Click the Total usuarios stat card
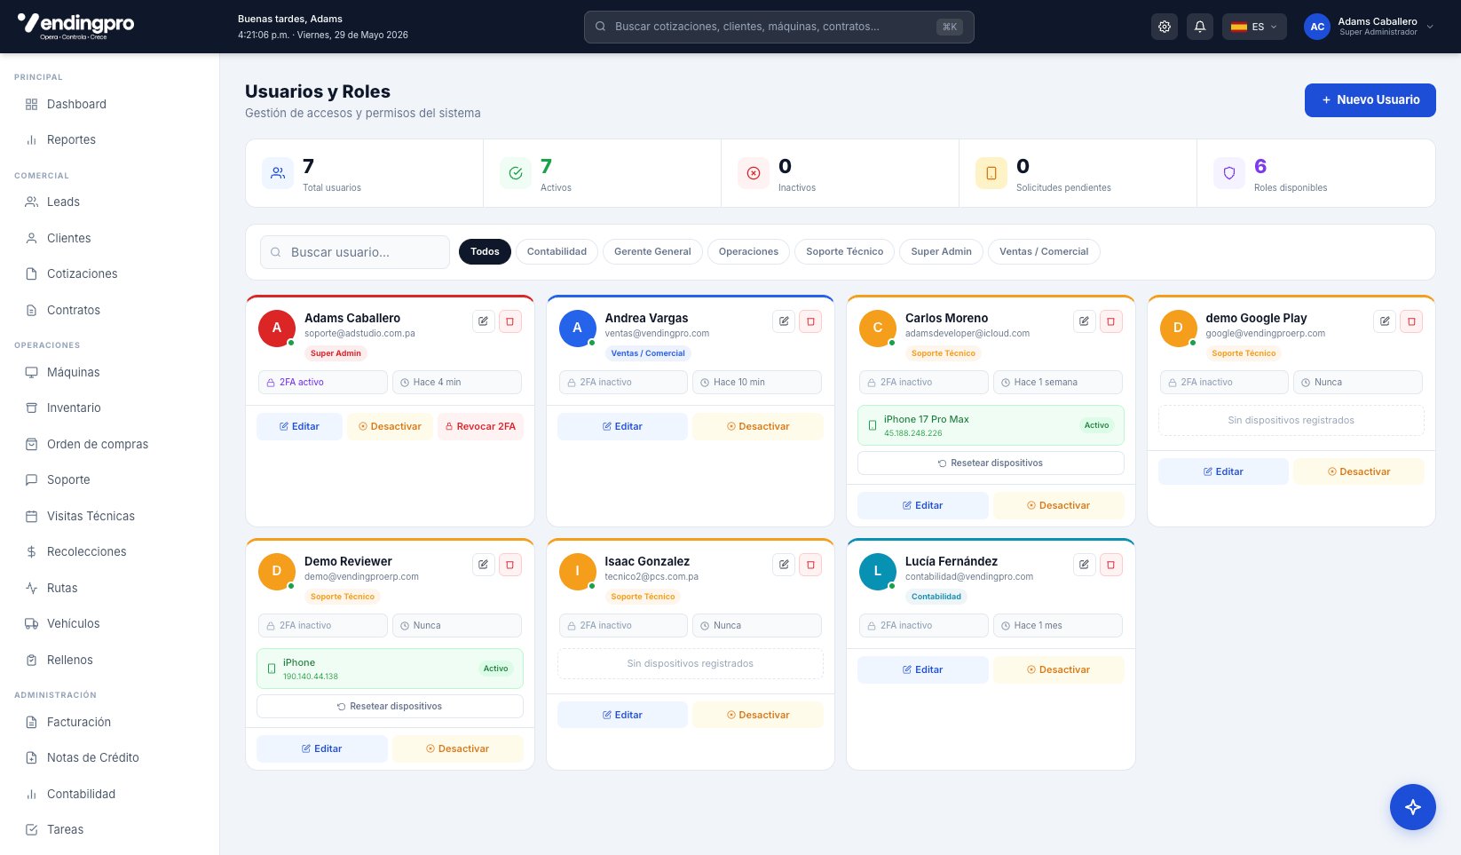Image resolution: width=1461 pixels, height=855 pixels. coord(365,173)
